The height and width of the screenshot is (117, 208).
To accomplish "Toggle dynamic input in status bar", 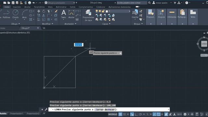I will point(132,114).
